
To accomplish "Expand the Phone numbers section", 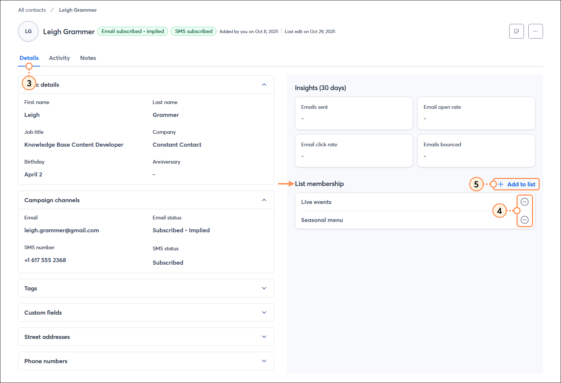I will (264, 361).
